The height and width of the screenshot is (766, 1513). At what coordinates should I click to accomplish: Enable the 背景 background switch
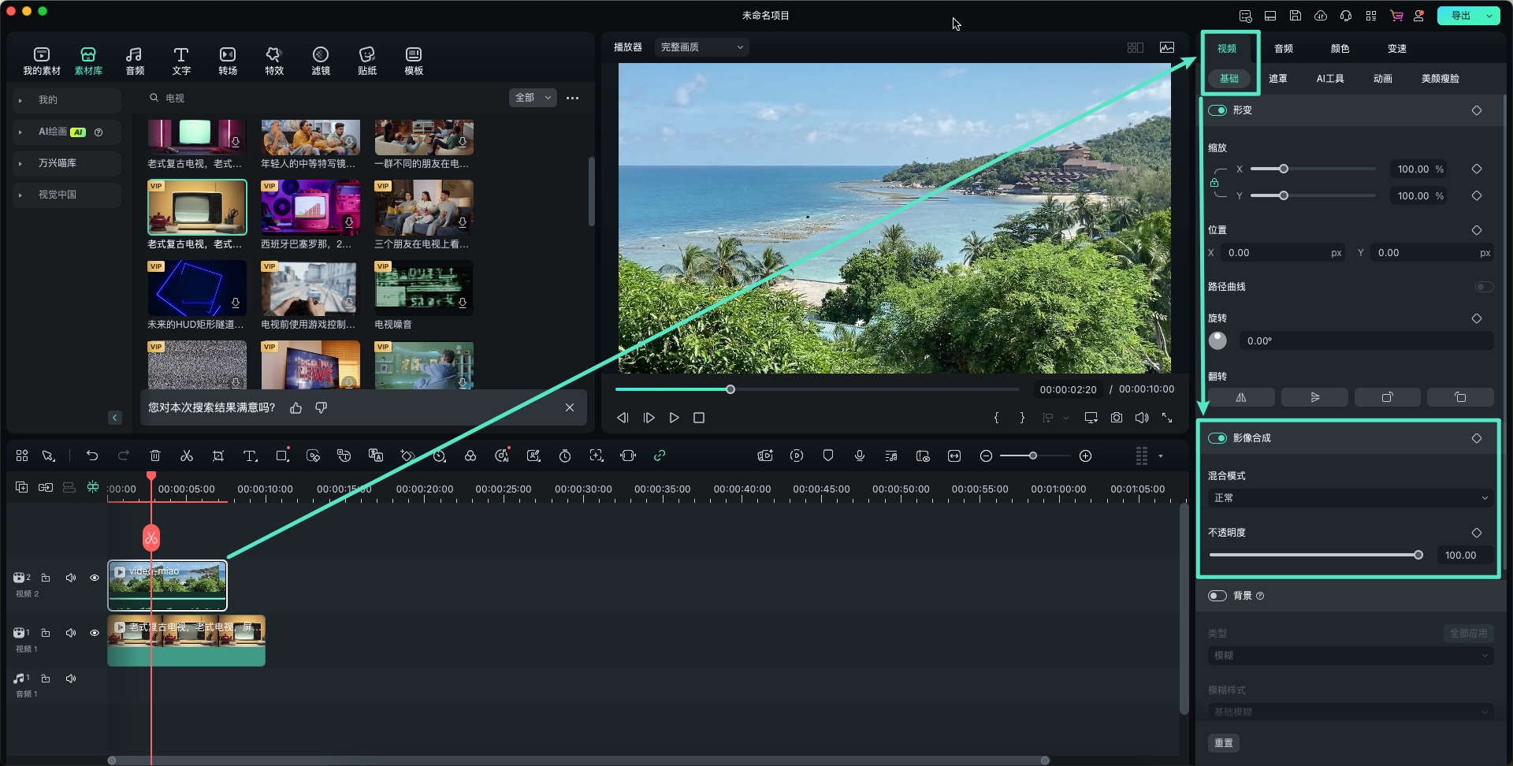[1217, 596]
